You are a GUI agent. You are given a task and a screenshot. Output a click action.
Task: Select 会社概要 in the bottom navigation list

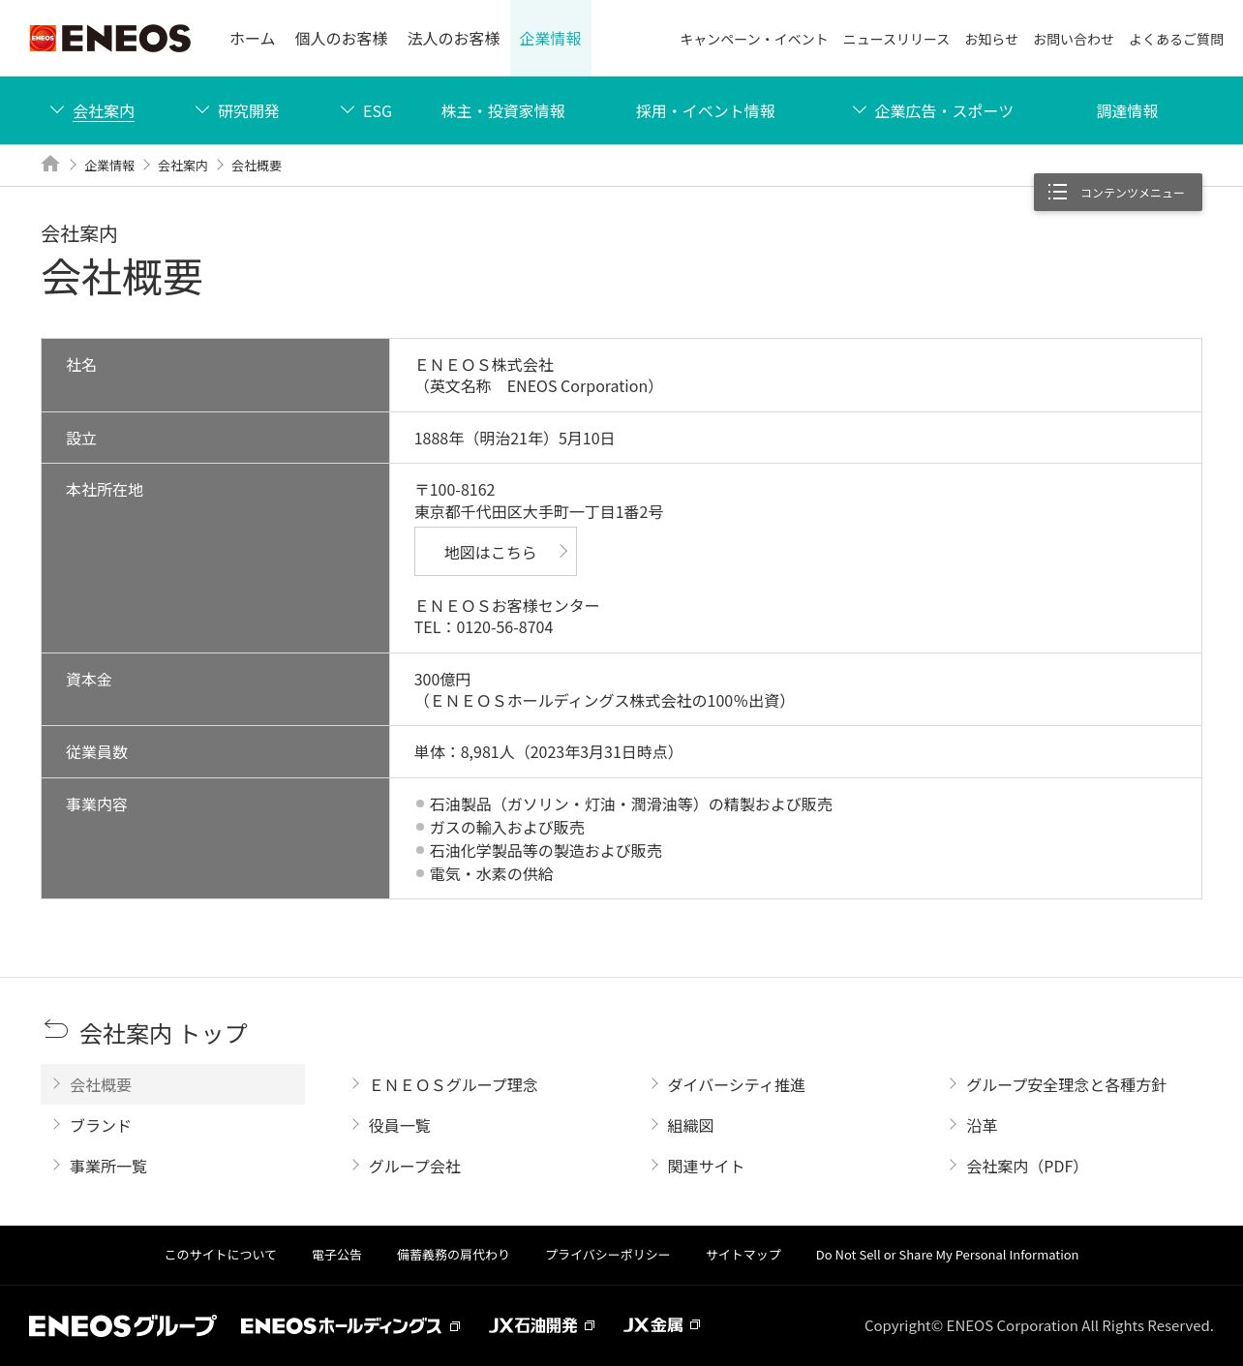click(x=172, y=1084)
